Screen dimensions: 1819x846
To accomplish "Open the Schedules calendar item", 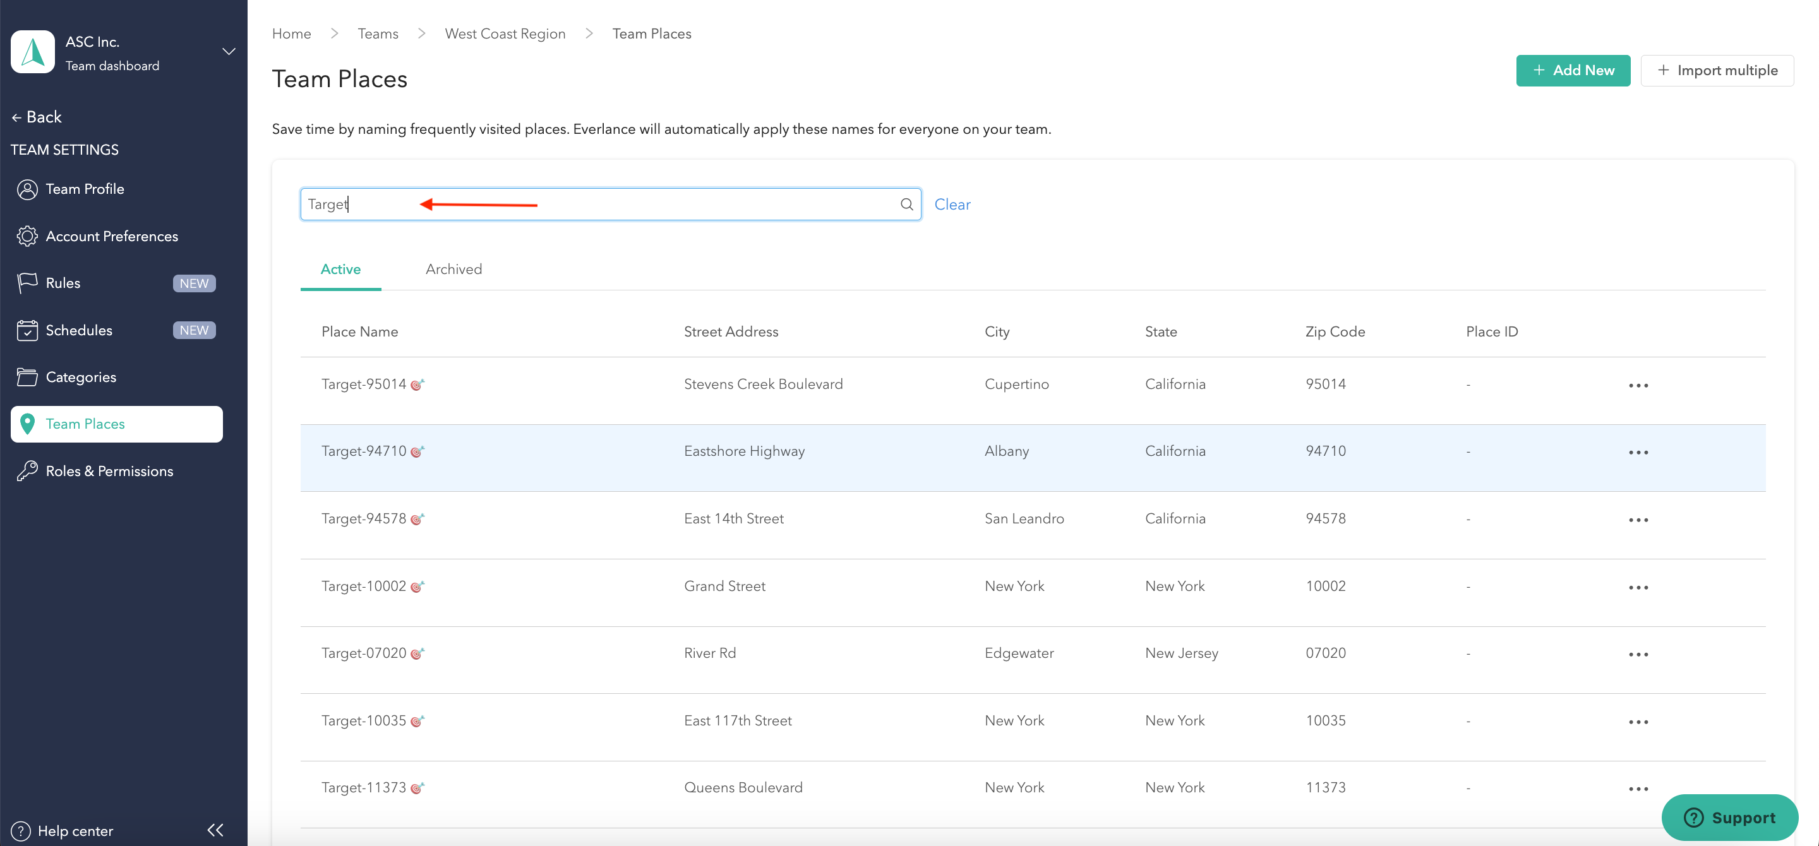I will pyautogui.click(x=79, y=330).
